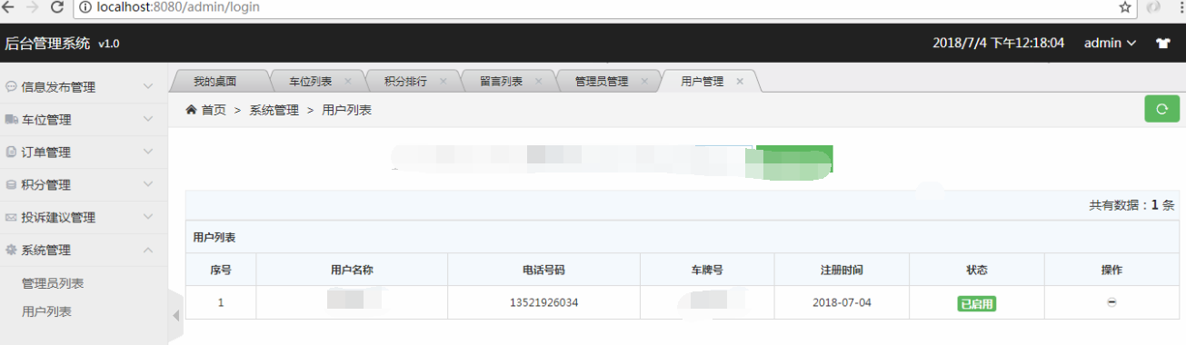Click the 订单管理 sidebar icon

pos(11,153)
